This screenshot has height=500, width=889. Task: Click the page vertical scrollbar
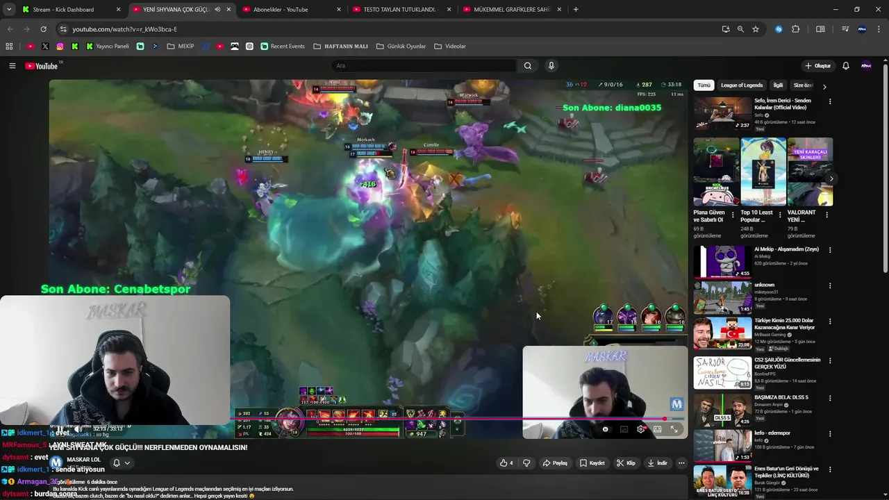pos(885,167)
